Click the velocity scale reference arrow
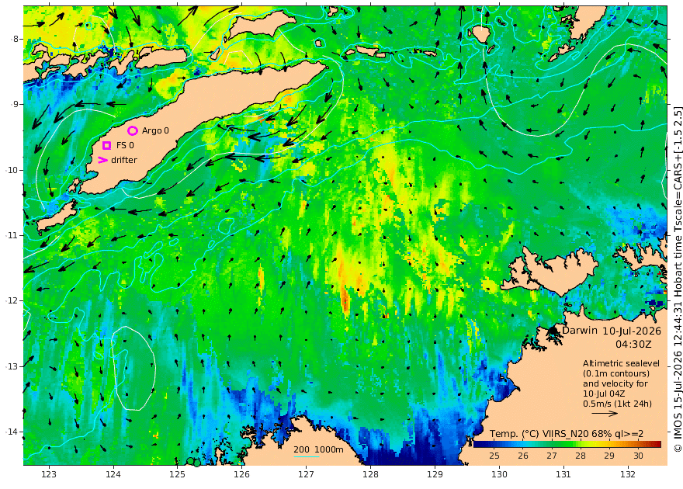 click(605, 413)
